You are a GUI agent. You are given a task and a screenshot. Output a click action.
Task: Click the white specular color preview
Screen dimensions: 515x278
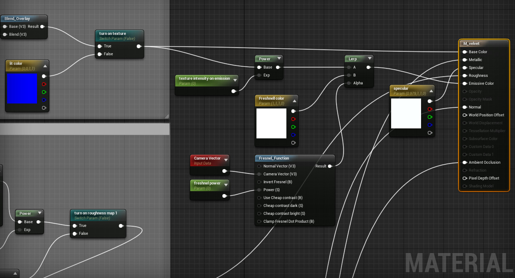click(x=406, y=113)
